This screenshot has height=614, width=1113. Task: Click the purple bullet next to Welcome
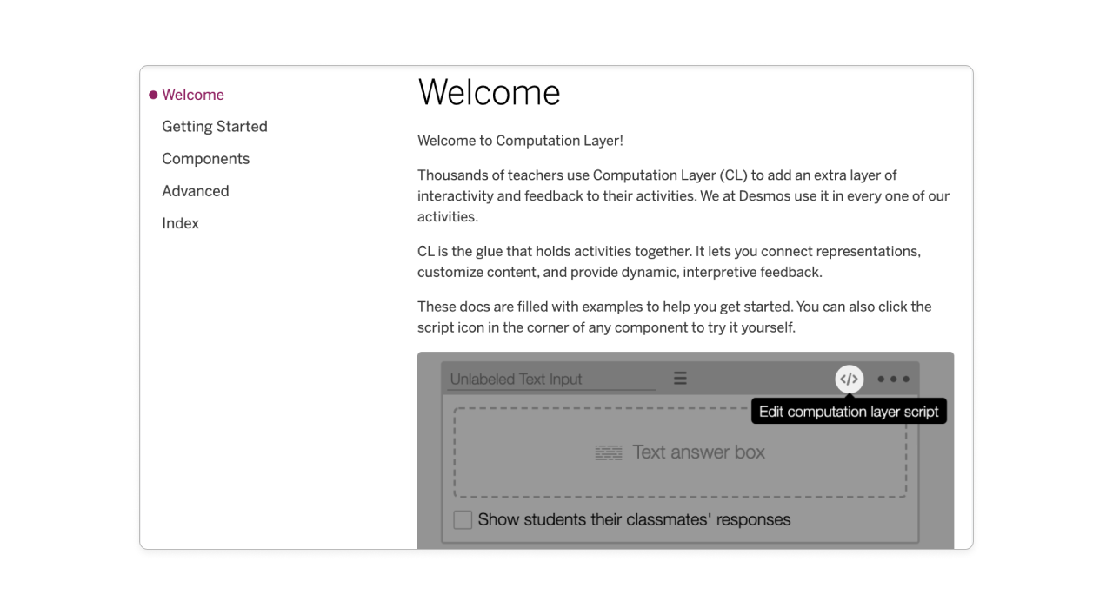point(153,96)
